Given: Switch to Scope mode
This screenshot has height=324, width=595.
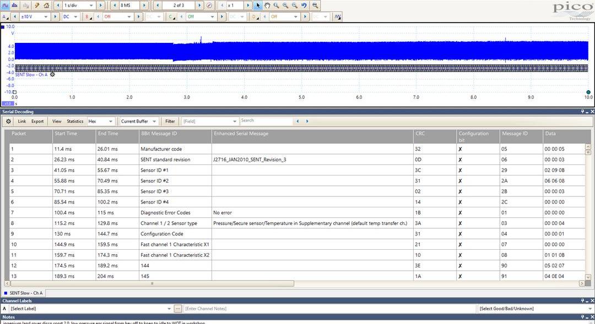Looking at the screenshot, I should 6,6.
